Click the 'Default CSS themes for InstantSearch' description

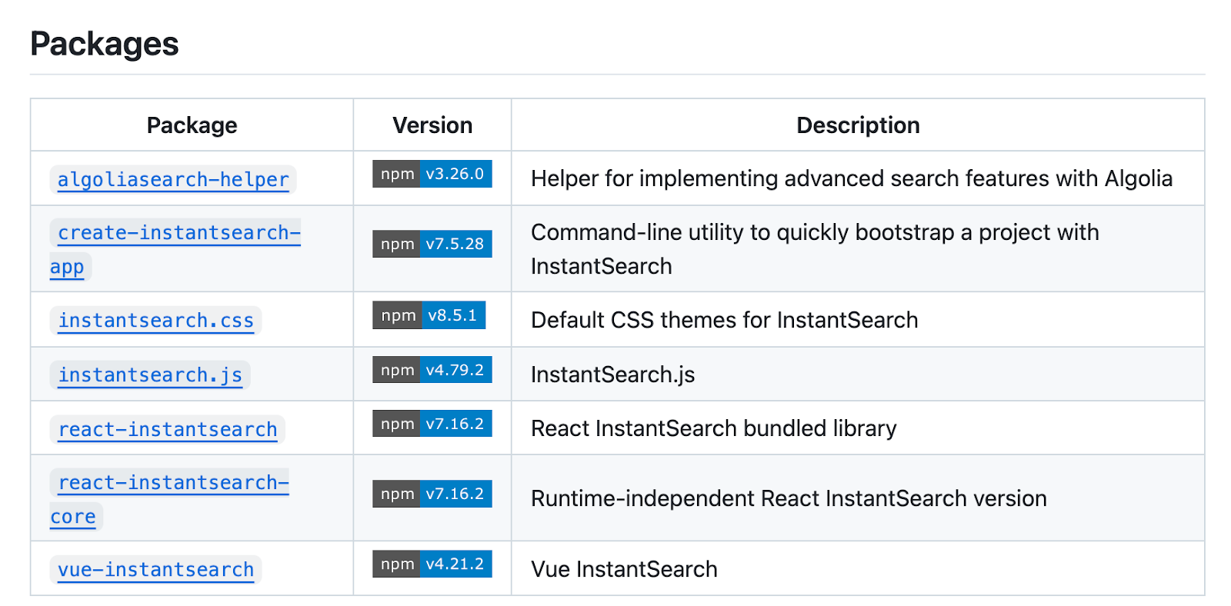click(x=724, y=320)
